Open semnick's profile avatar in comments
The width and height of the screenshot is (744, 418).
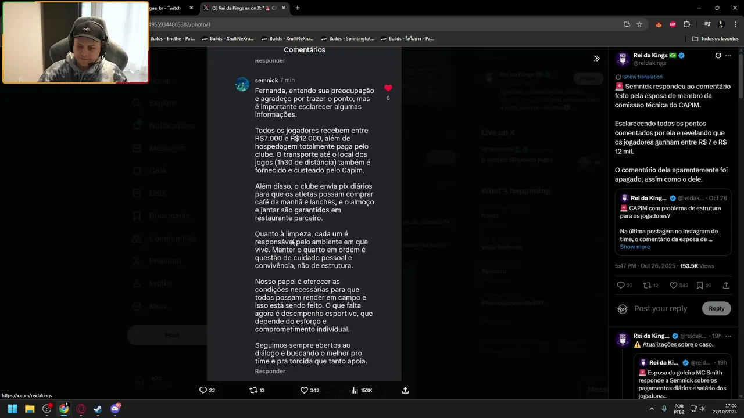[242, 84]
